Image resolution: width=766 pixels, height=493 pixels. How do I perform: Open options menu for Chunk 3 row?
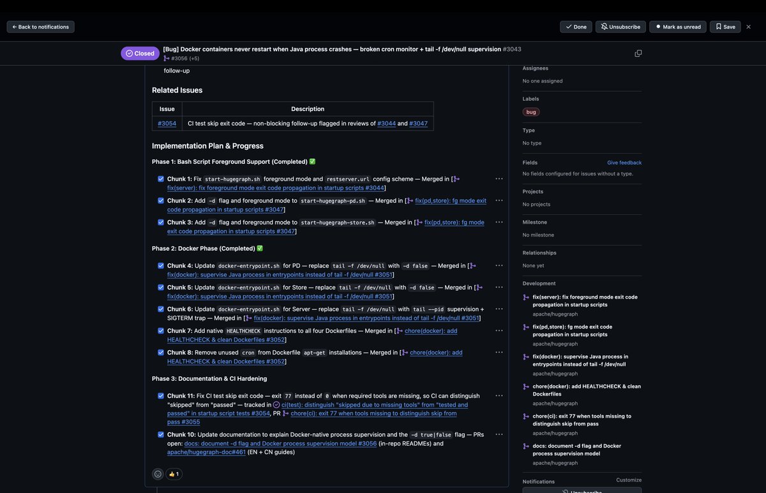499,223
